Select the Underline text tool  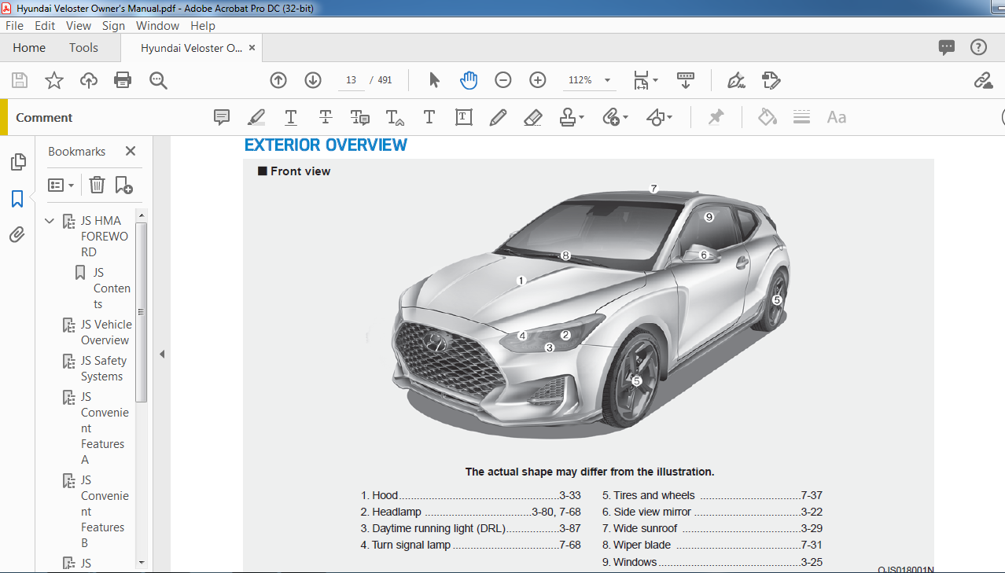(x=291, y=117)
